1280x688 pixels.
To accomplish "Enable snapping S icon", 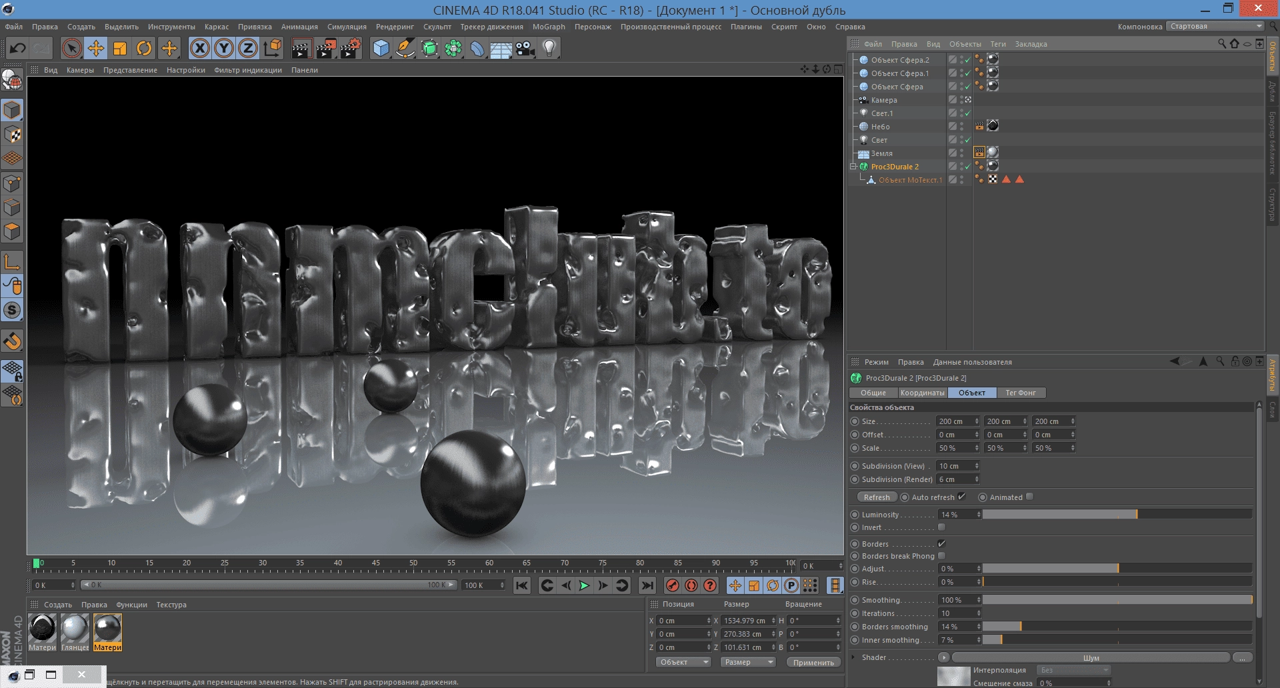I will pos(12,310).
